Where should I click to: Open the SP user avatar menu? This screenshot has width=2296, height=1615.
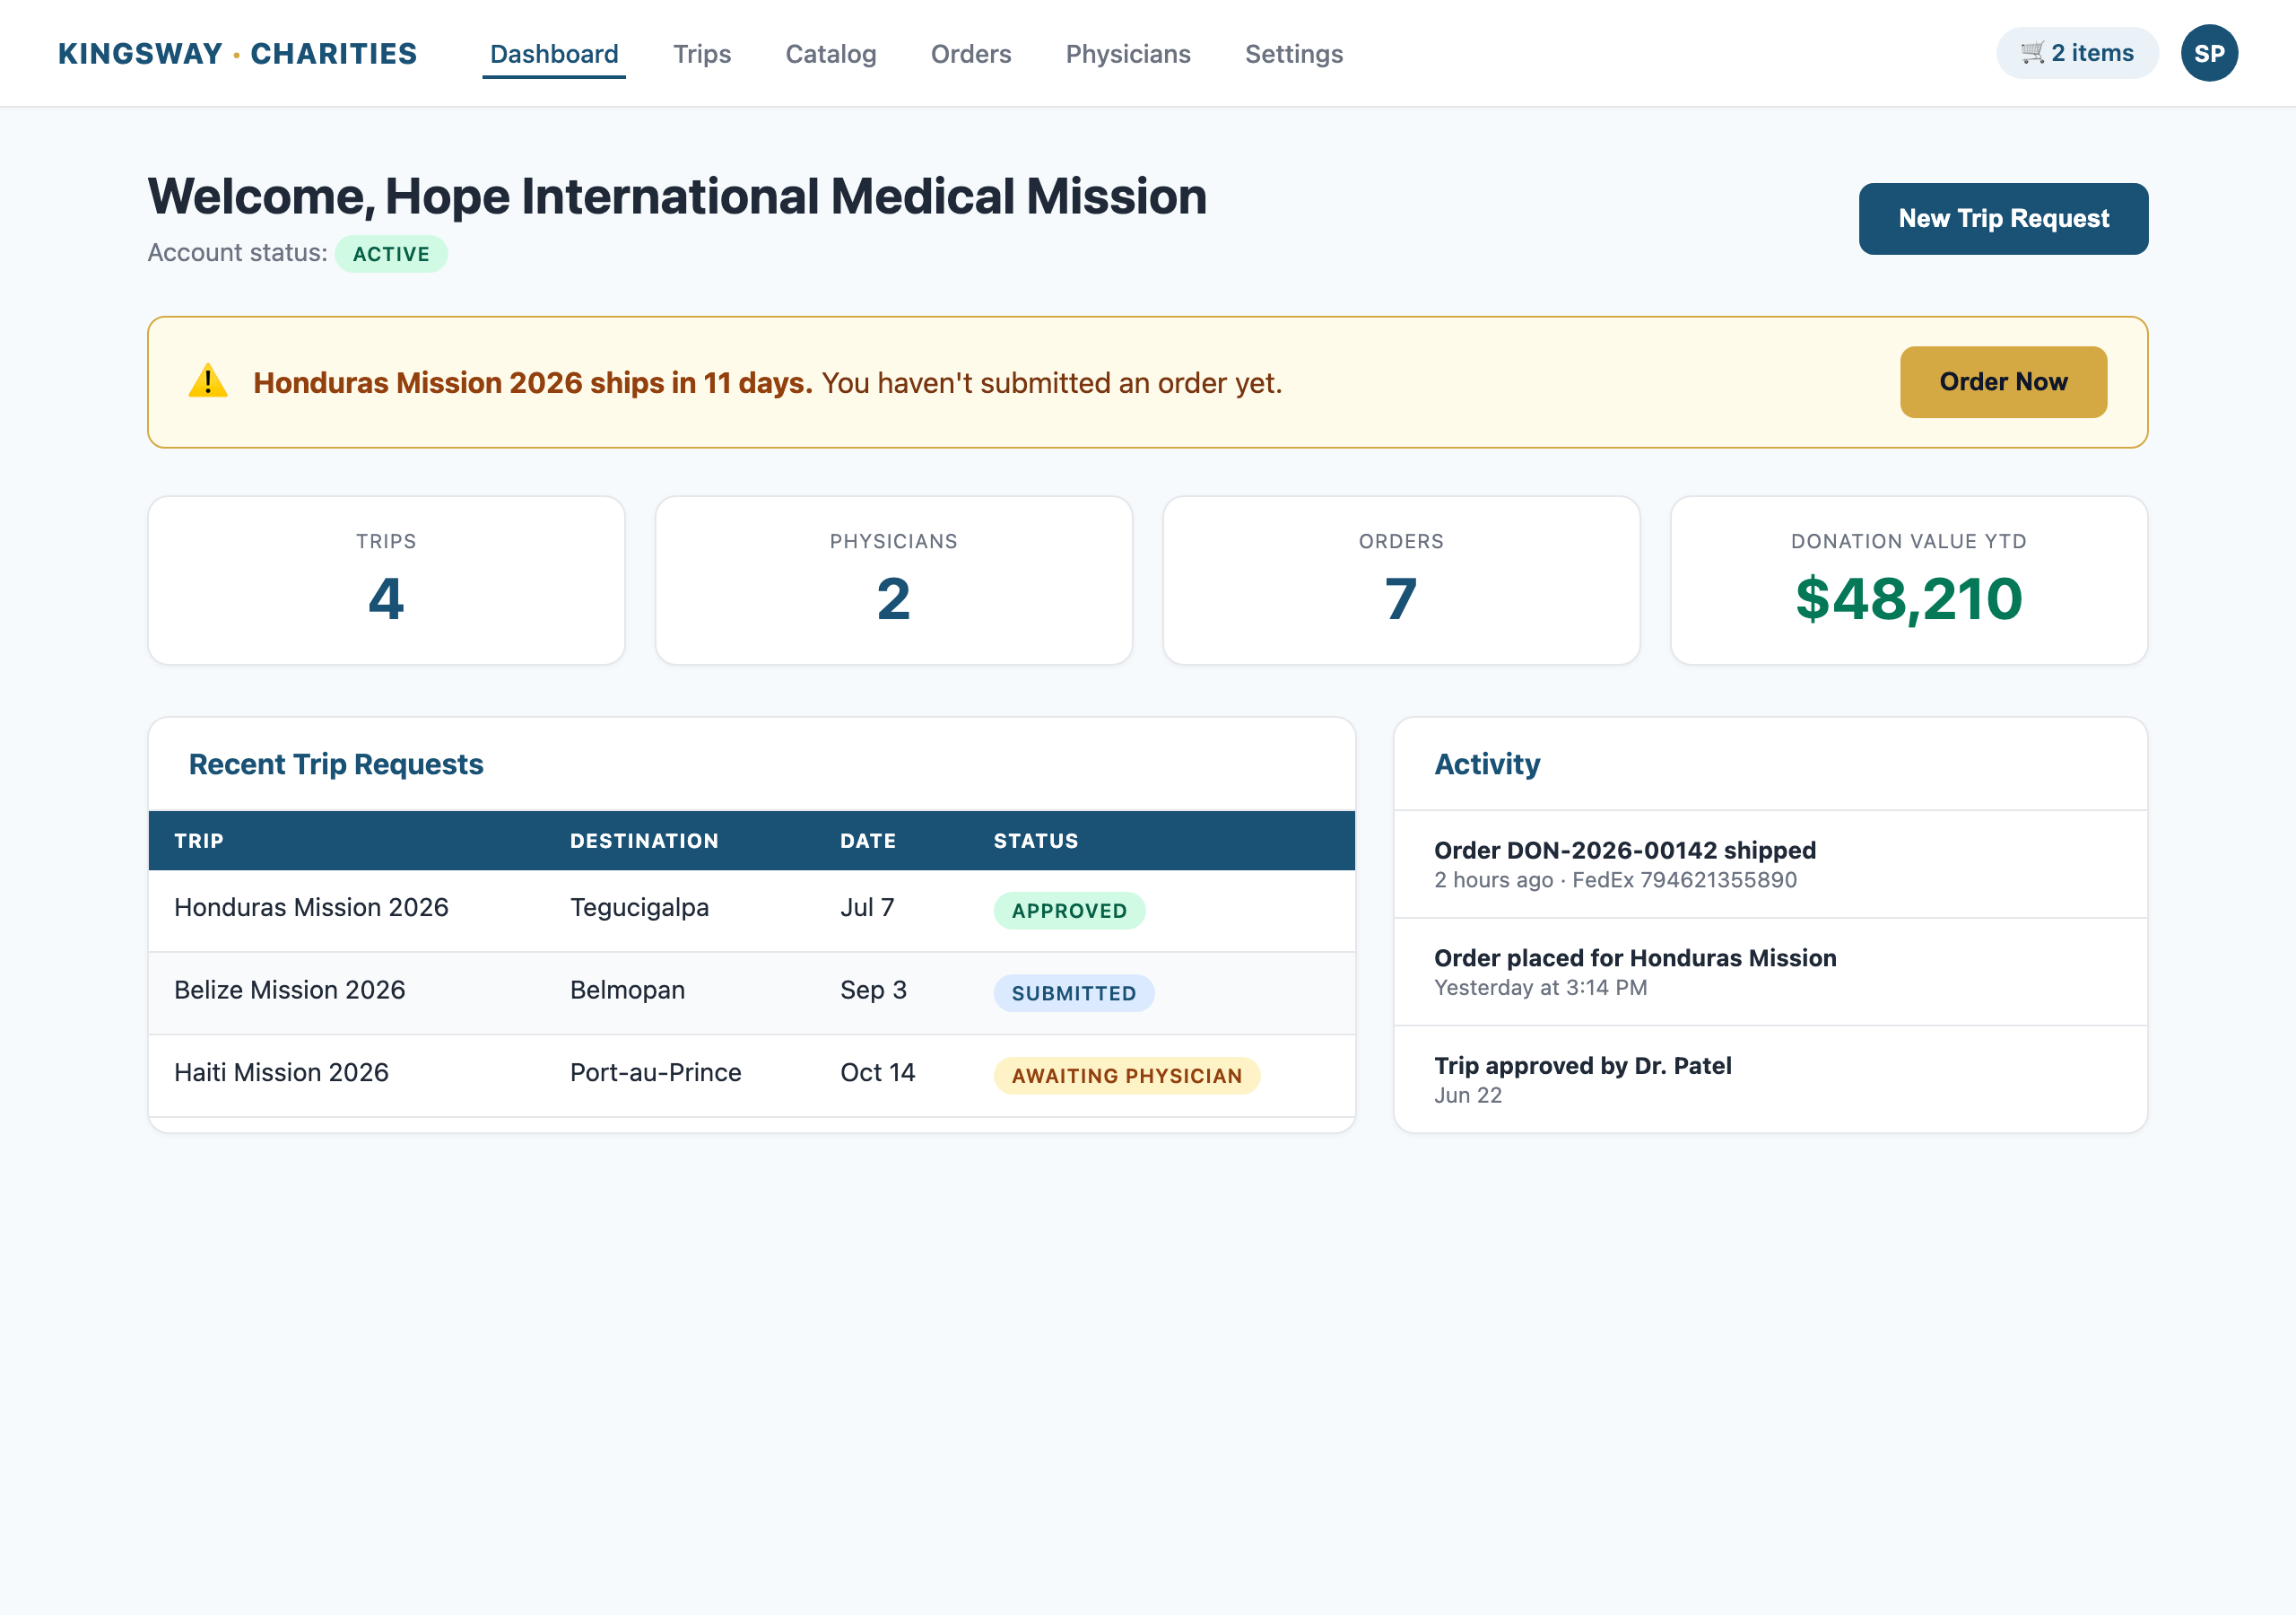(2208, 53)
